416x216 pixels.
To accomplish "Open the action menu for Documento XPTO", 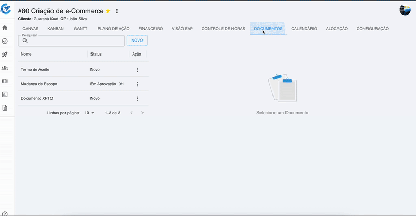I will point(138,98).
